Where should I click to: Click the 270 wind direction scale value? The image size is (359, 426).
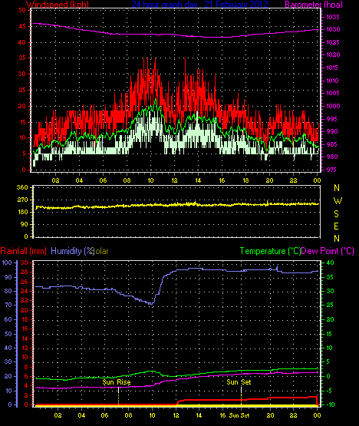pos(22,200)
